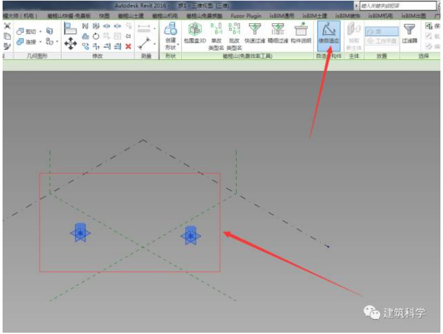443x334 pixels.
Task: Open the 橄榄山土建 ribbon tab
Action: pyautogui.click(x=131, y=16)
